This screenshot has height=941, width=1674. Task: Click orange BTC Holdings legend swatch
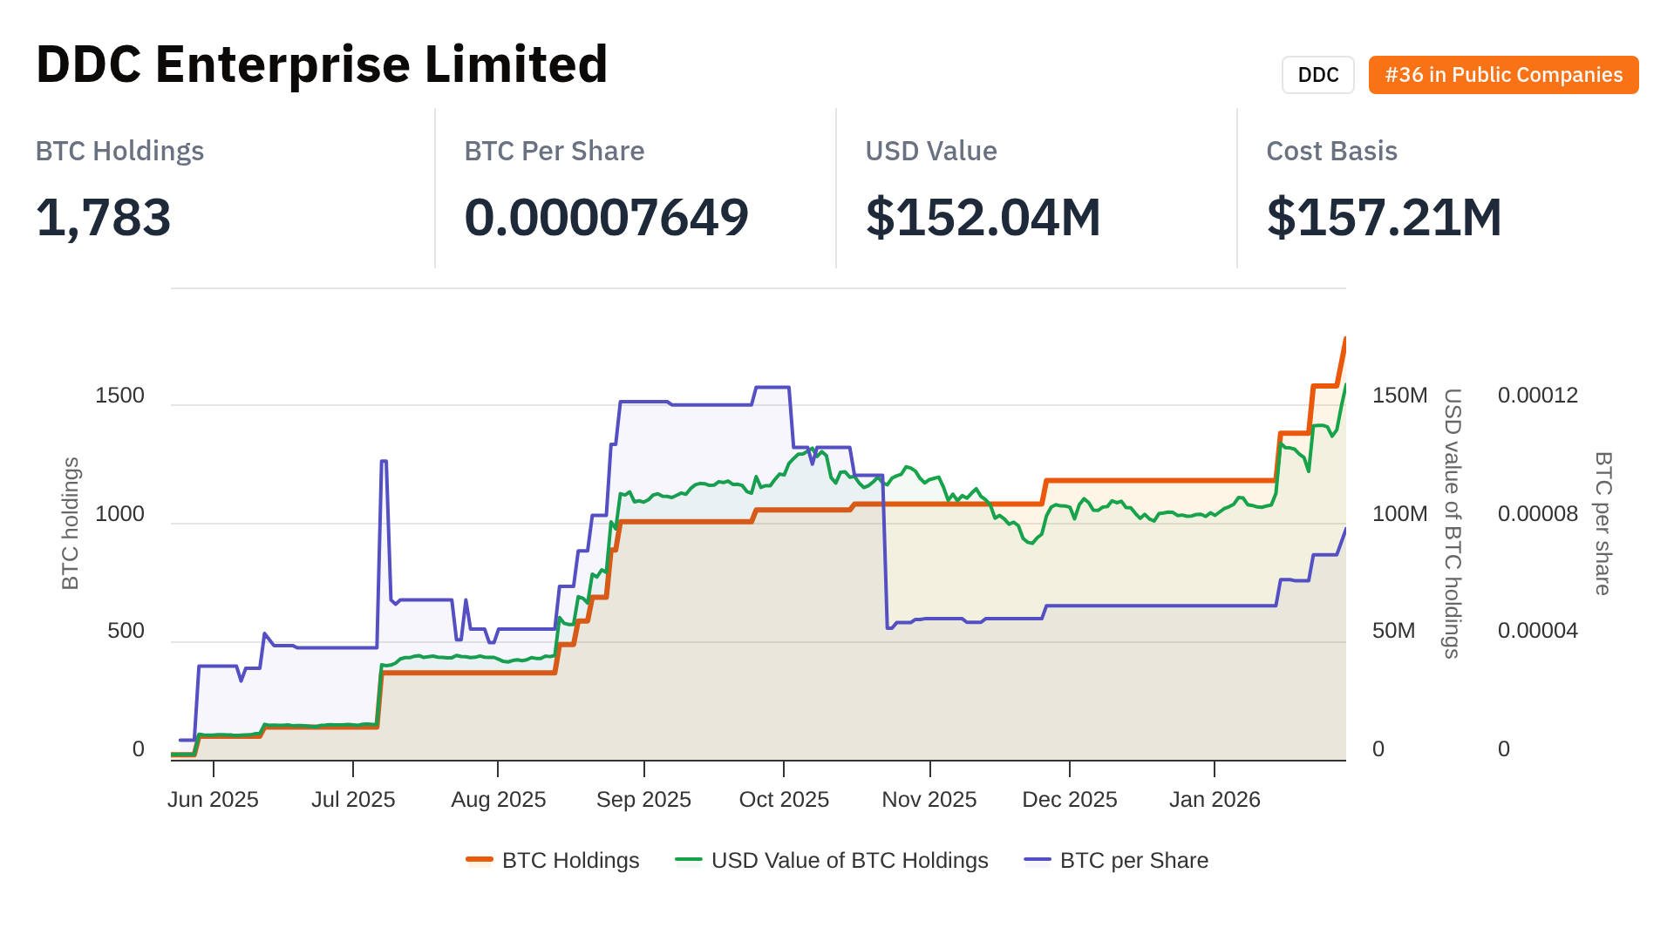point(480,860)
